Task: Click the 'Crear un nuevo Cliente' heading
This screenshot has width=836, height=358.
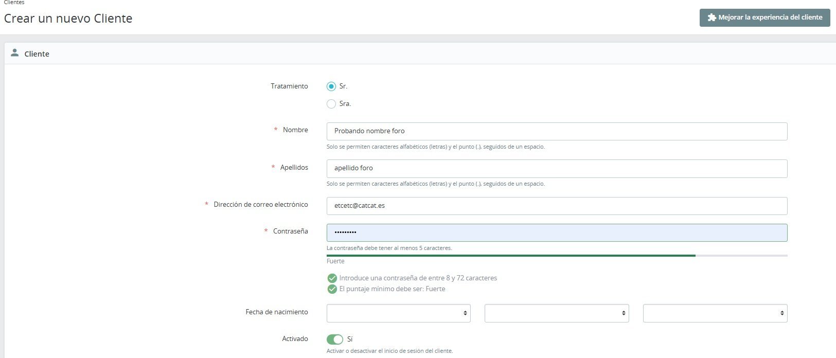Action: click(68, 19)
